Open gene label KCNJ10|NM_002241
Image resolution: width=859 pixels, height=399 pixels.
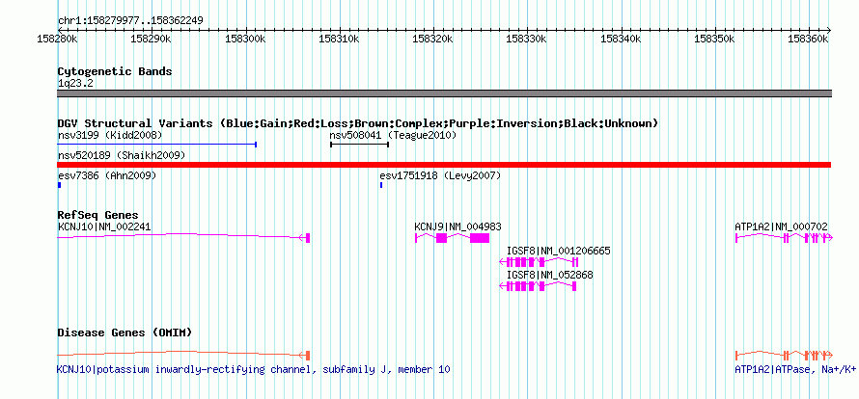point(104,226)
